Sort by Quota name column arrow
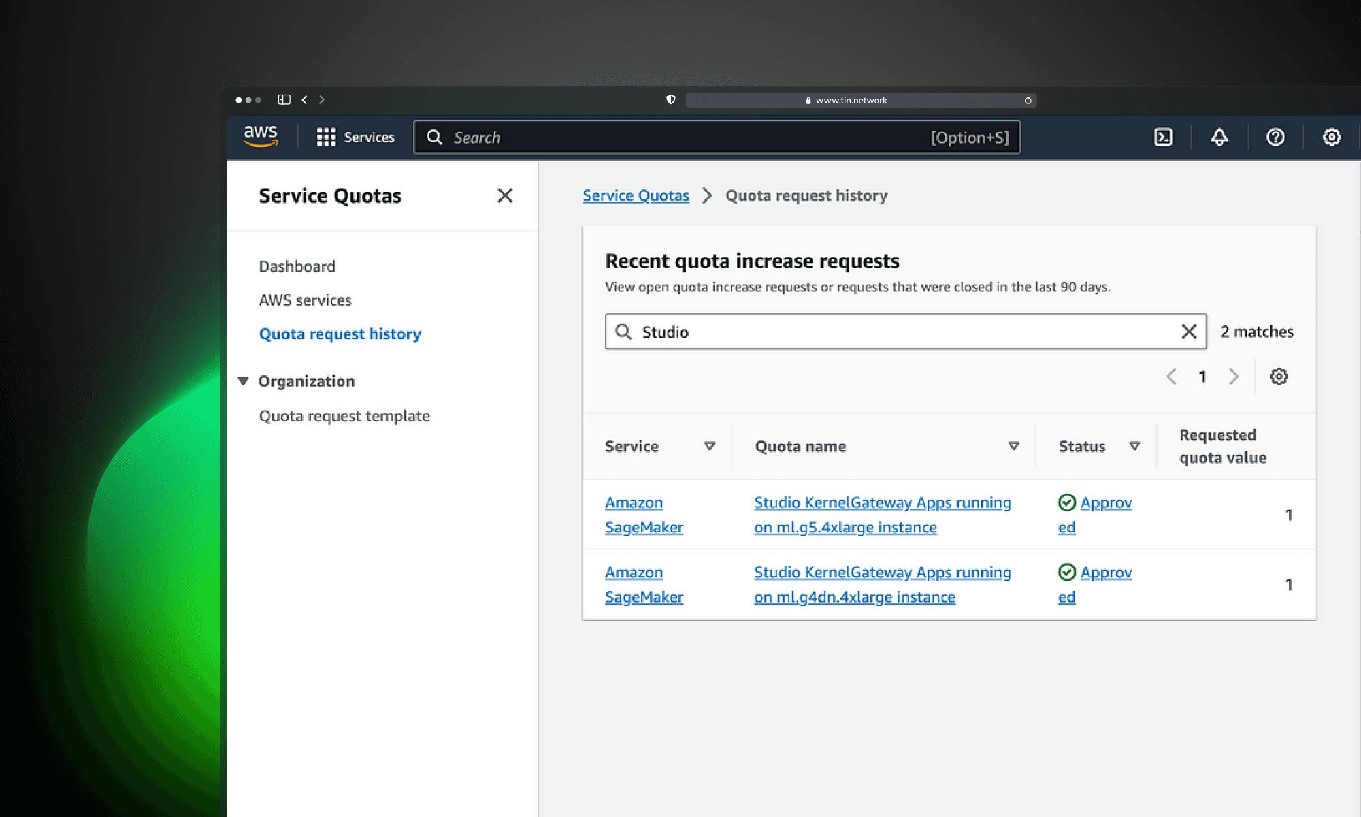The height and width of the screenshot is (817, 1361). point(1013,446)
